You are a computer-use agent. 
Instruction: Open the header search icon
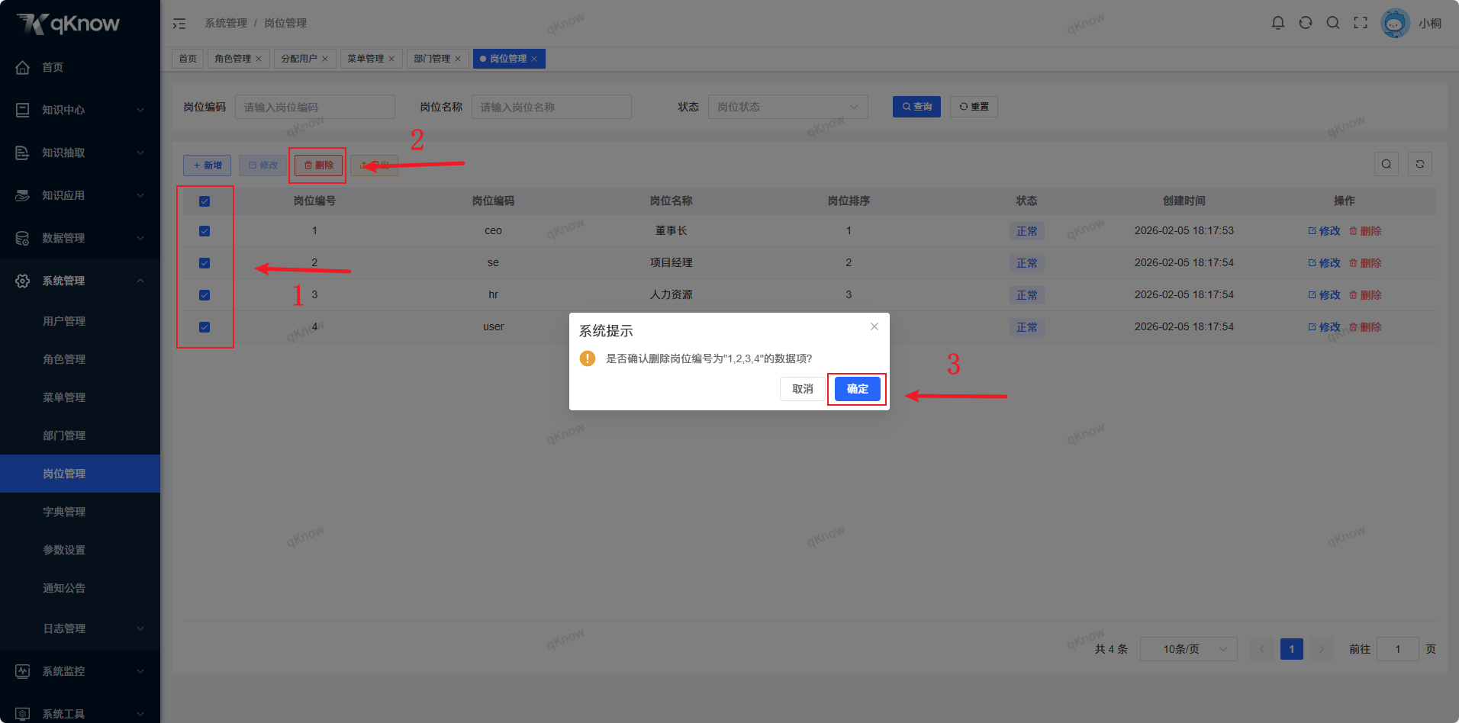coord(1333,23)
